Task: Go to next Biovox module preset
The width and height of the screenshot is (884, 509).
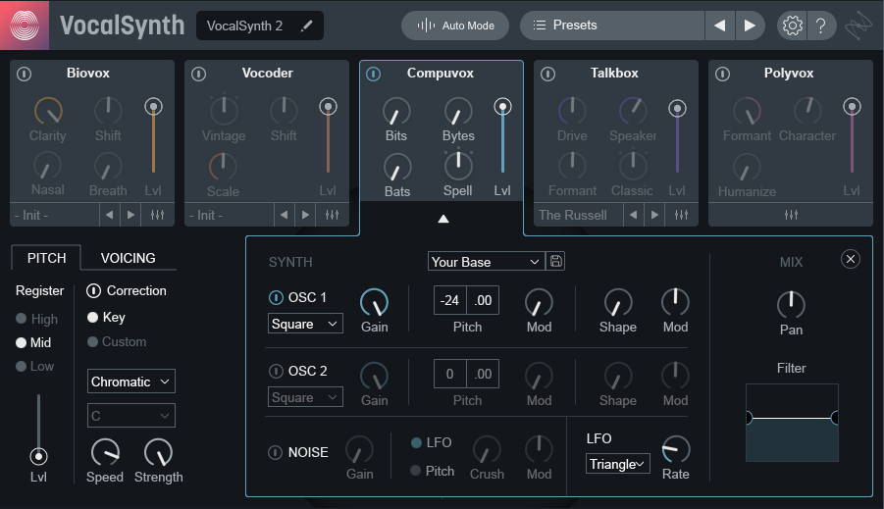Action: [130, 215]
